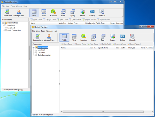Sort by Name column in front window
The height and width of the screenshot is (117, 155).
point(74,48)
